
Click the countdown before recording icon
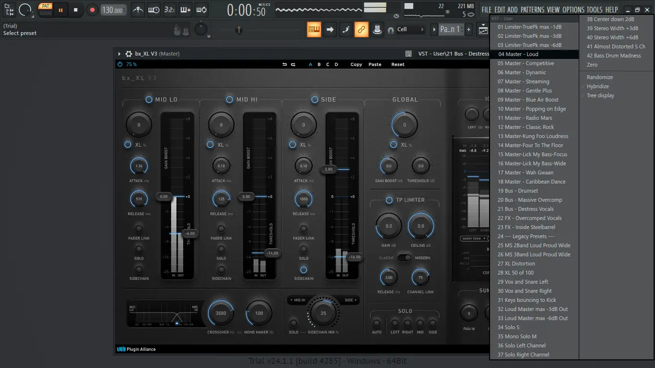coord(169,10)
